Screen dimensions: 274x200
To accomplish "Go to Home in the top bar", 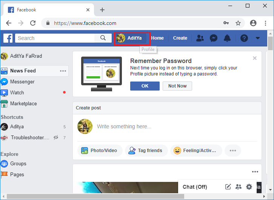I will pos(157,38).
